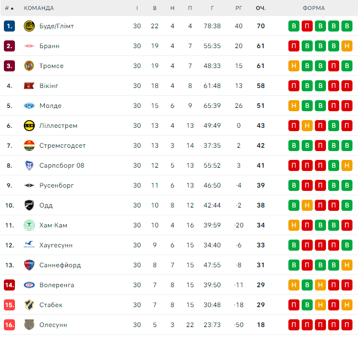The image size is (358, 337).
Task: Click Буде/Глімт's first green В form badge
Action: (294, 26)
